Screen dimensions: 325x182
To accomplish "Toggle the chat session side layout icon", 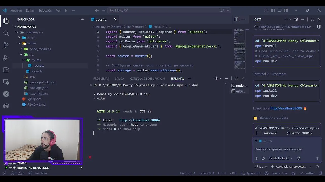I will pyautogui.click(x=319, y=27).
